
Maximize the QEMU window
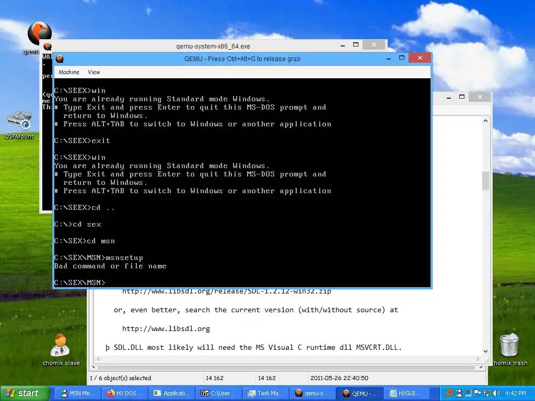(402, 58)
